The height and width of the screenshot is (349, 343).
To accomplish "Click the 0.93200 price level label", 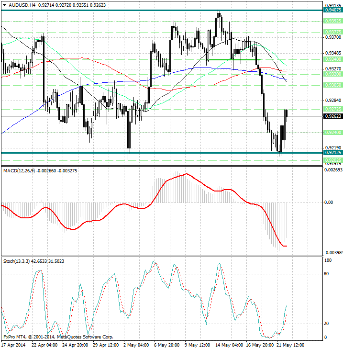I will (333, 74).
